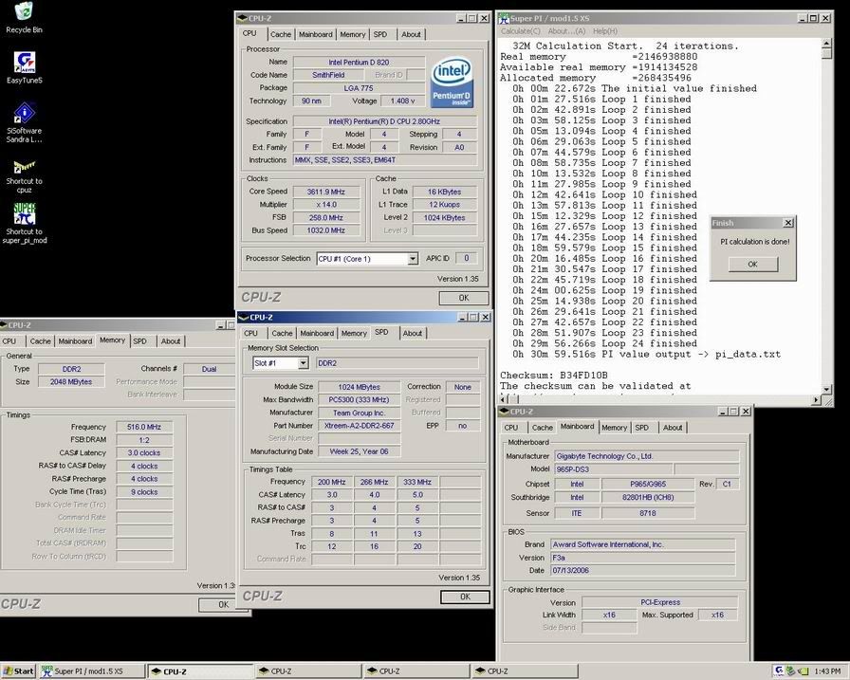Open About menu in Super PI
The width and height of the screenshot is (850, 680).
coord(566,31)
